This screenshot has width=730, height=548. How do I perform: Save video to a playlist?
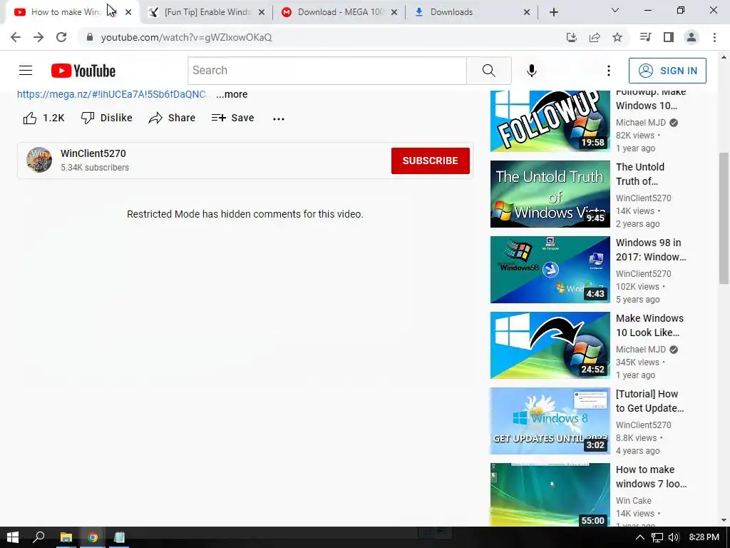coord(232,118)
